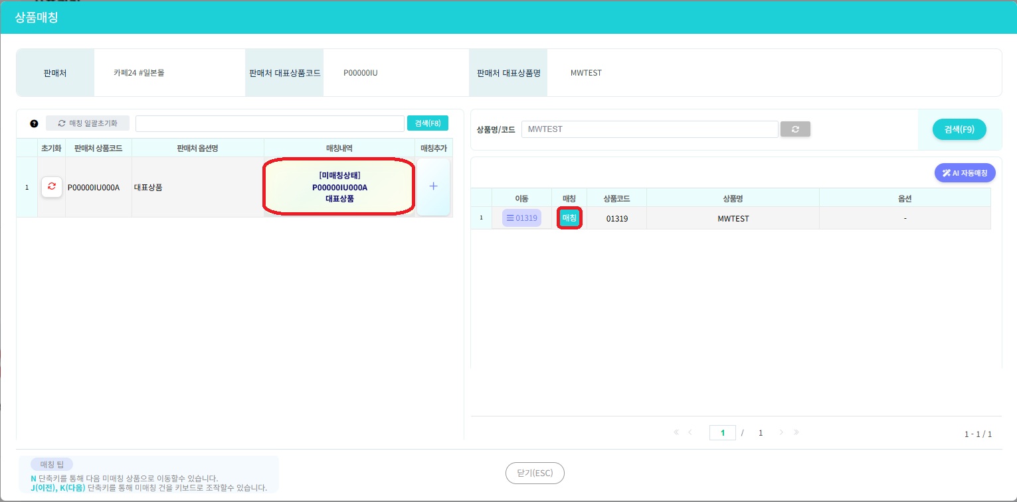Click 초기화 column header
Image resolution: width=1017 pixels, height=502 pixels.
point(51,148)
